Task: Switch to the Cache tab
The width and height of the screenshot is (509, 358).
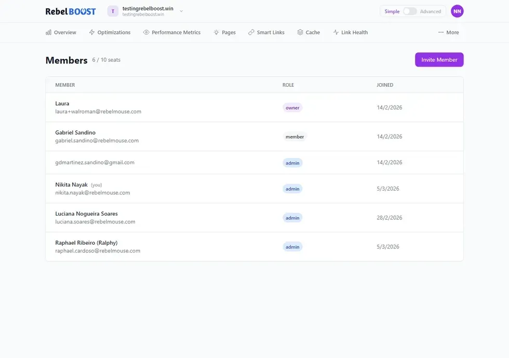Action: (x=313, y=32)
